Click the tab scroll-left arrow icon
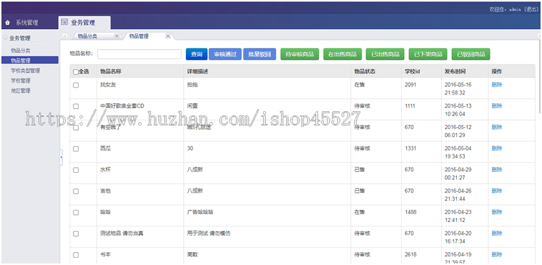This screenshot has height=265, width=542. [65, 36]
